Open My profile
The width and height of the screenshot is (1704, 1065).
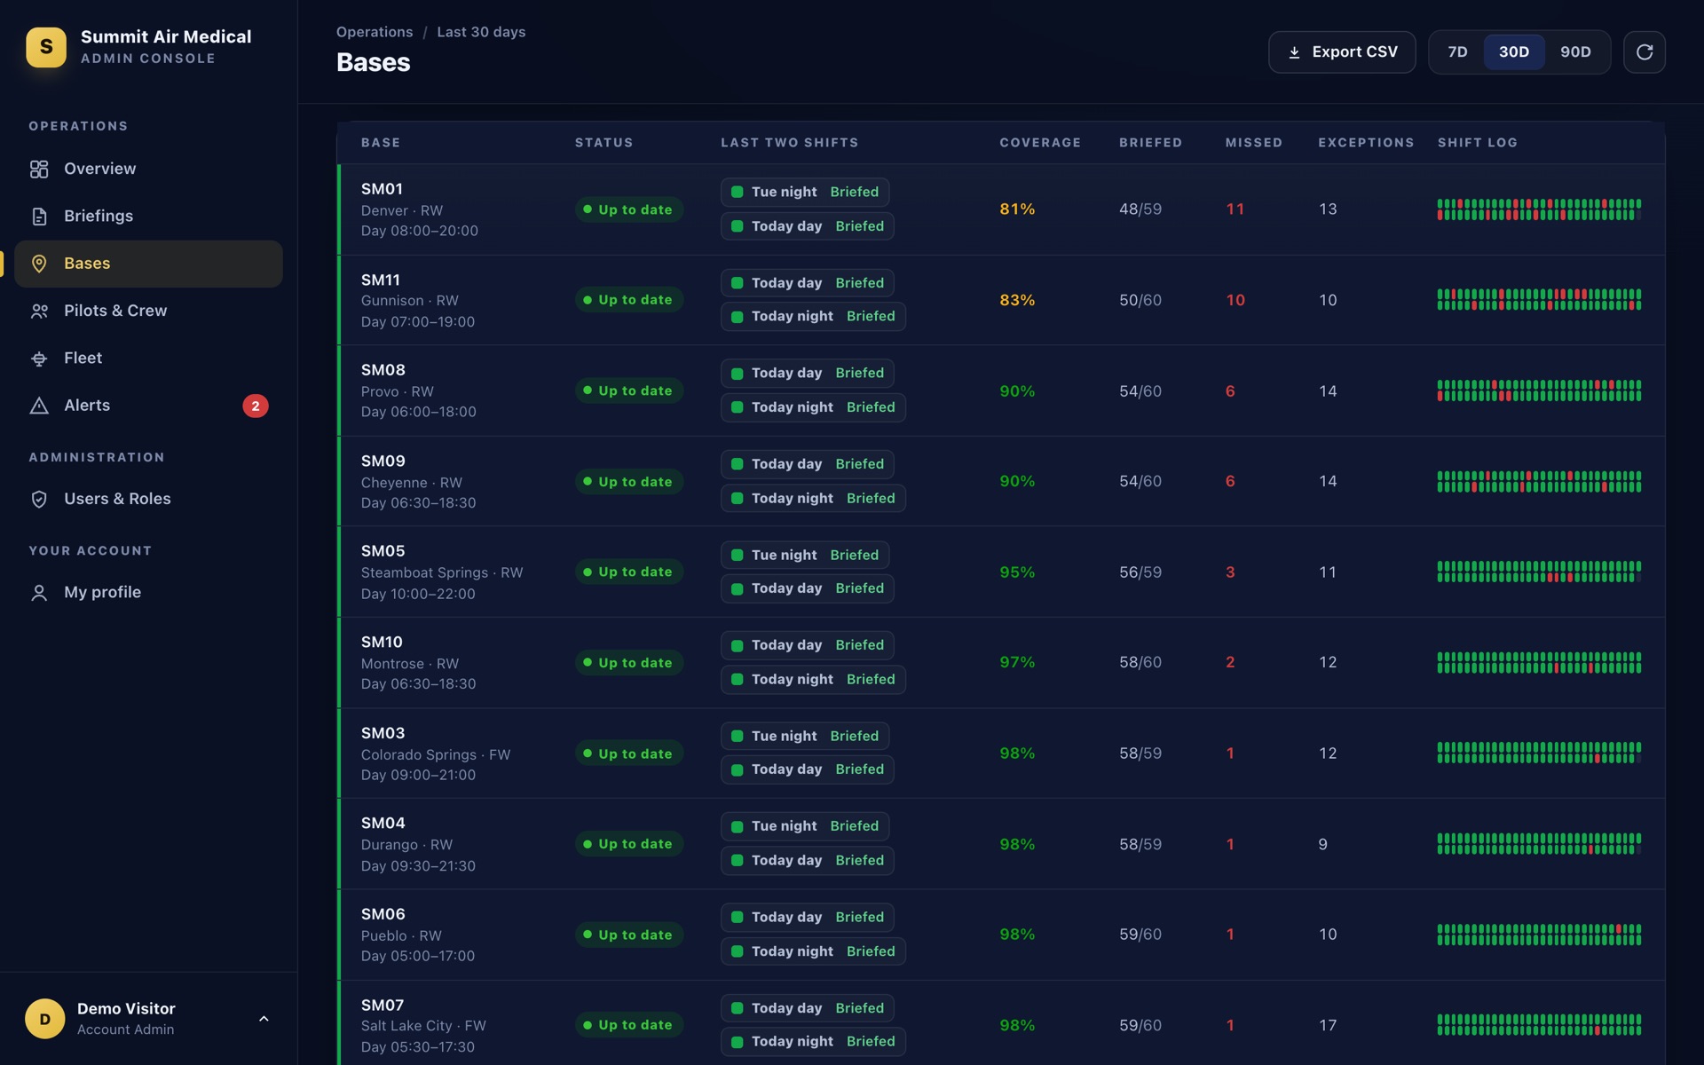148,593
